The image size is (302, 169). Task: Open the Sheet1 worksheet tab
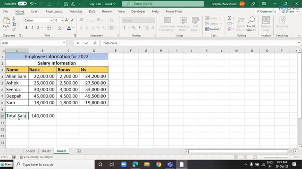point(31,151)
